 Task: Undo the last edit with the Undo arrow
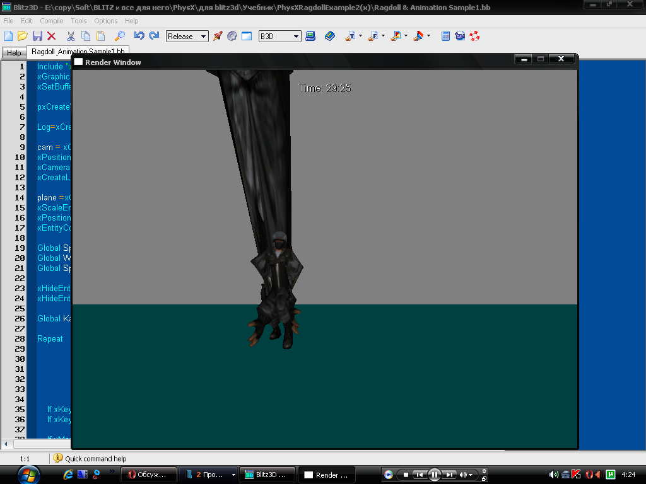[139, 36]
